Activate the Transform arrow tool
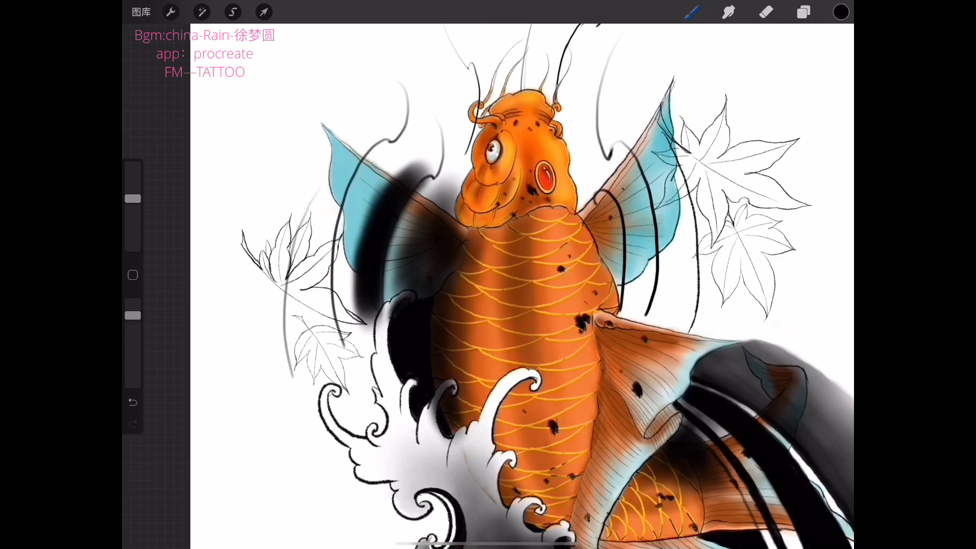Screen dimensions: 976x549 [264, 12]
